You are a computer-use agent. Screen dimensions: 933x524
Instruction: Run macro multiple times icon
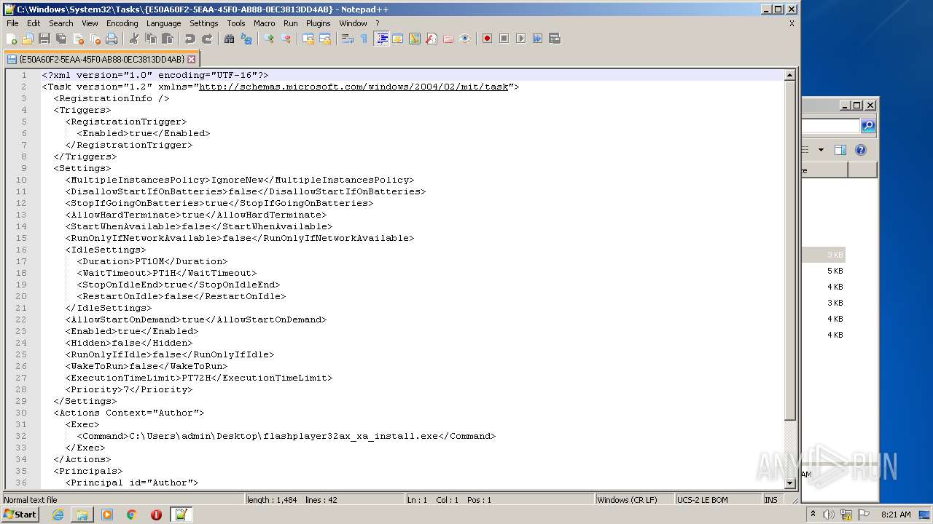point(537,39)
